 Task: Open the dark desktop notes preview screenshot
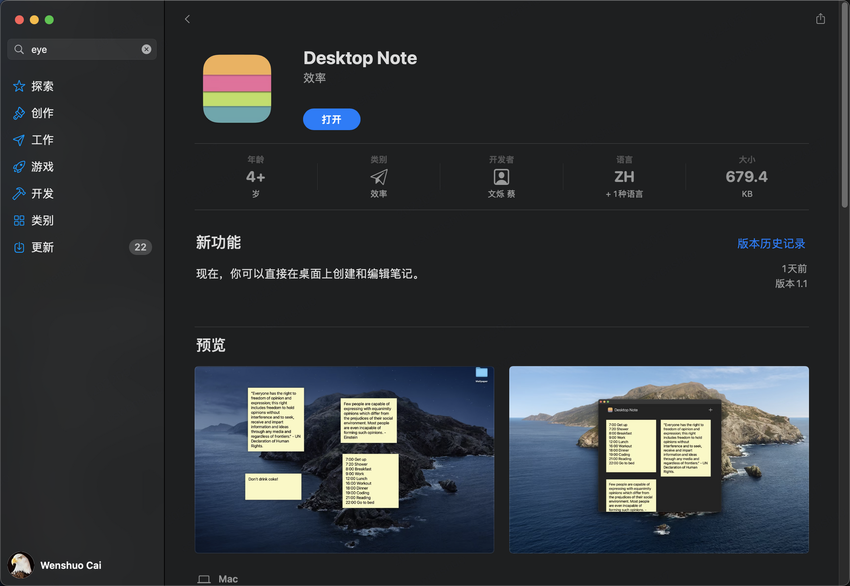(x=344, y=459)
